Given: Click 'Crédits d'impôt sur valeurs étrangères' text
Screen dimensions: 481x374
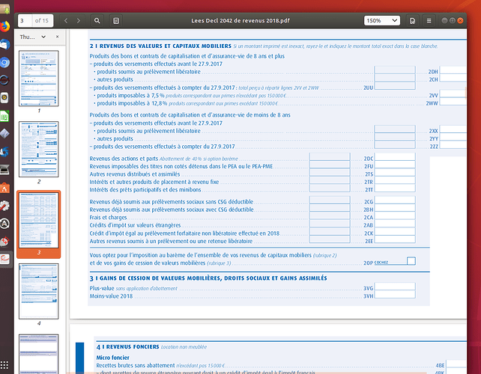Looking at the screenshot, I should [135, 225].
